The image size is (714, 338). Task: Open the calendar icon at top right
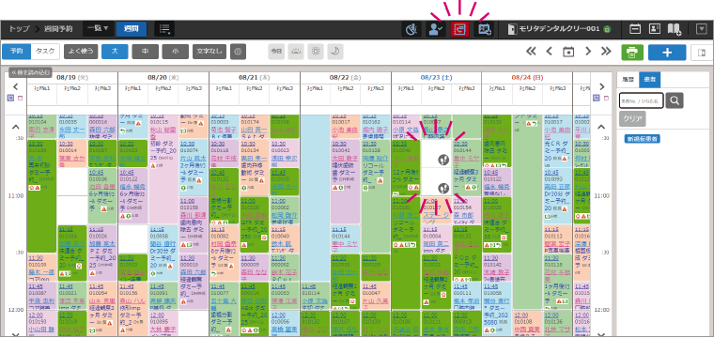click(635, 29)
